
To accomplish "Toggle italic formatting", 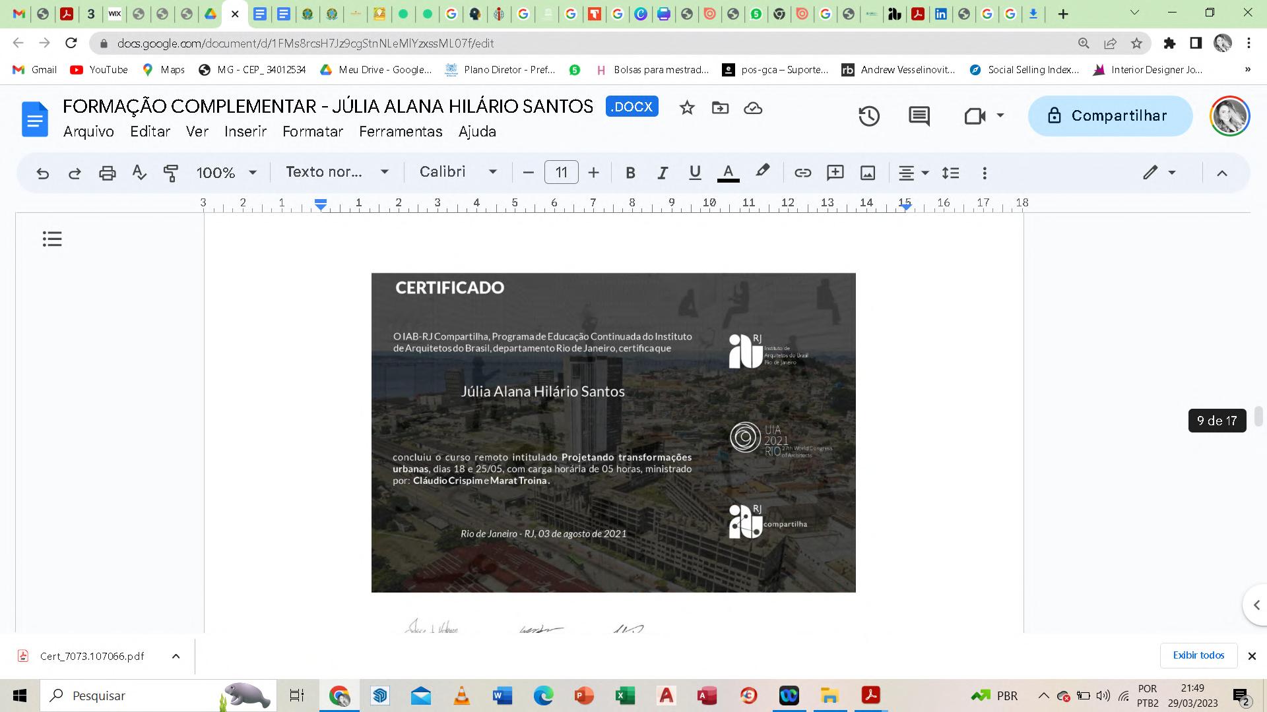I will click(662, 173).
